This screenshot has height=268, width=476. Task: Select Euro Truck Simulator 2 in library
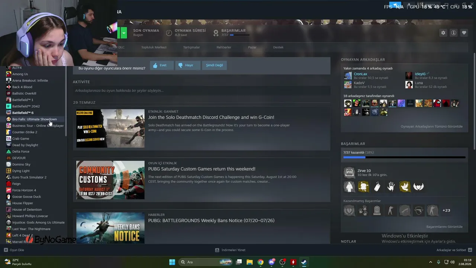(x=29, y=177)
